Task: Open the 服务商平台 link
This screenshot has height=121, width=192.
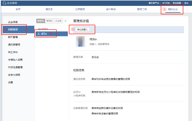Action: point(154,3)
